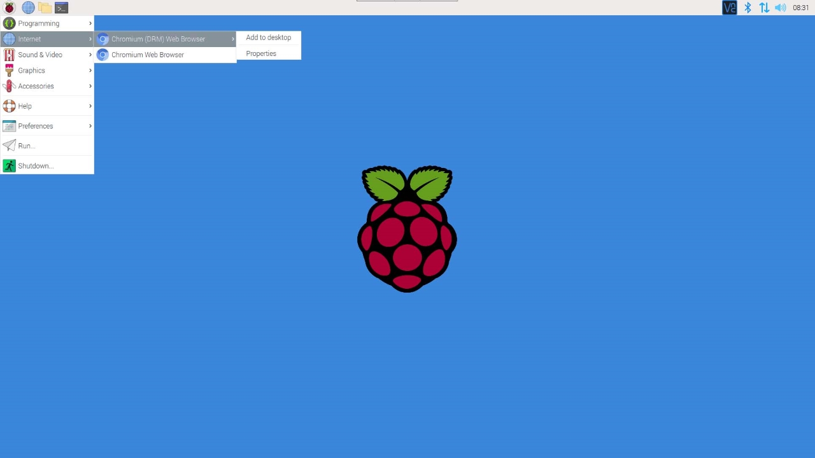
Task: Click the clock showing 08:31
Action: point(800,8)
